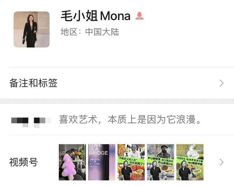The image size is (234, 186).
Task: Open the profile avatar photo
Action: coord(32,29)
